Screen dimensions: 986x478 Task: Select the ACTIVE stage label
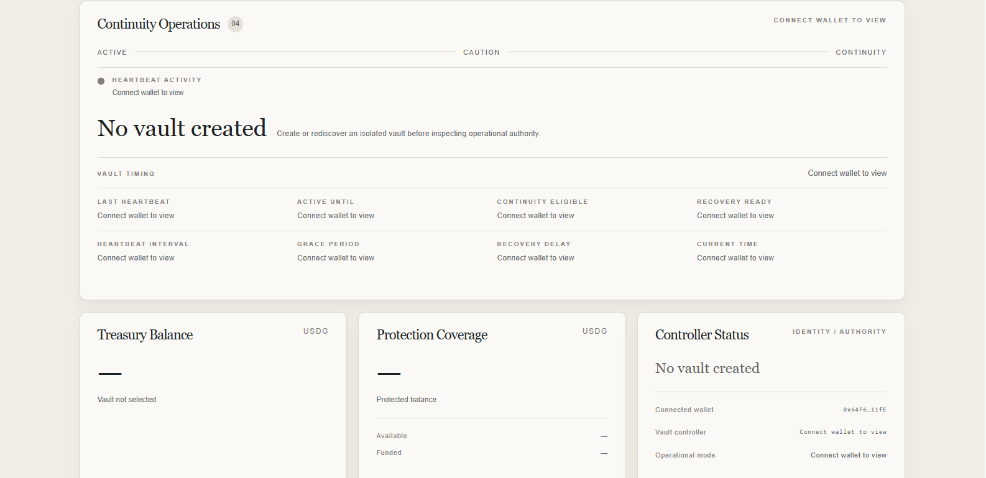112,52
